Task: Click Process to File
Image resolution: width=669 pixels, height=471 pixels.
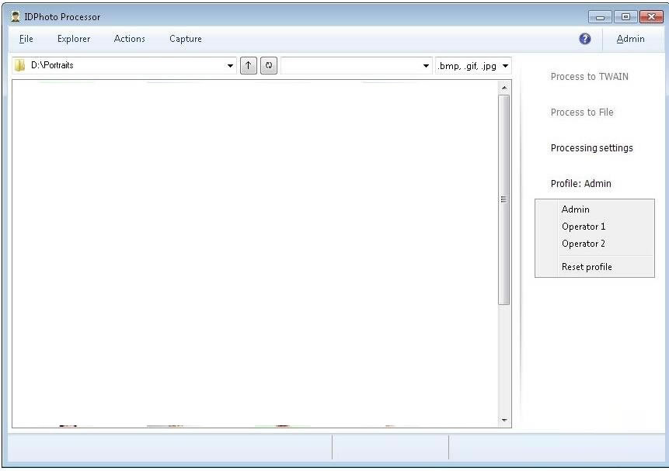Action: [582, 112]
